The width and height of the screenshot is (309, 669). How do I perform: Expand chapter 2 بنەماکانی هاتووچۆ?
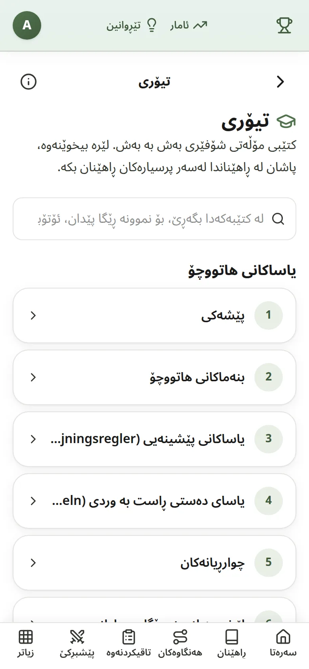[x=154, y=377]
